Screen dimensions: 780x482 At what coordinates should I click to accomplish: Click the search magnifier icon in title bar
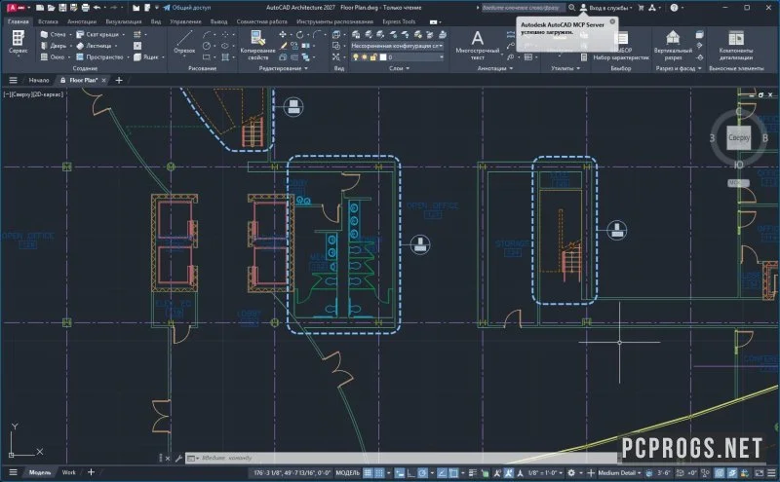point(572,8)
